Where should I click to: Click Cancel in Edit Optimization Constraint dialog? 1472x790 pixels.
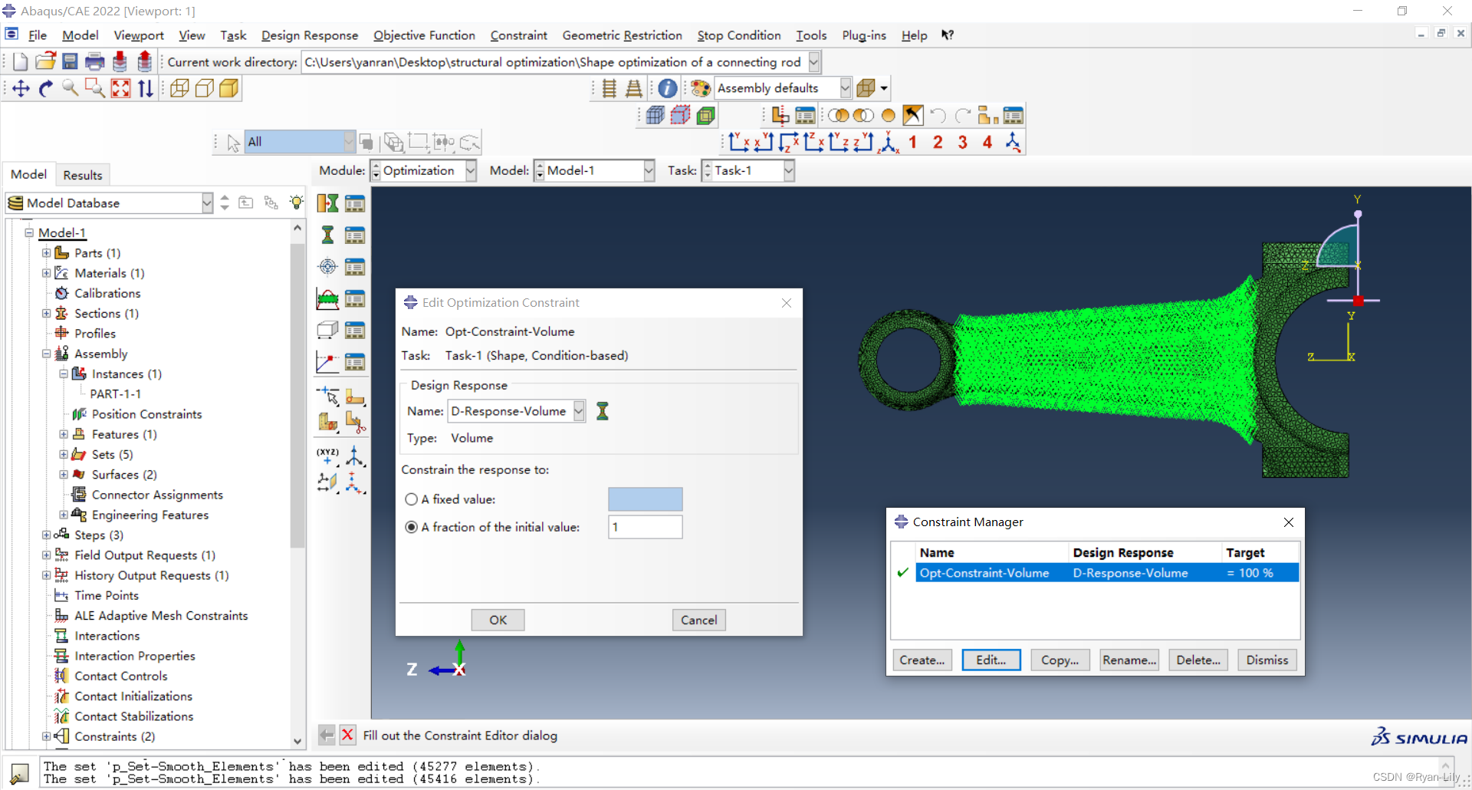pos(698,620)
